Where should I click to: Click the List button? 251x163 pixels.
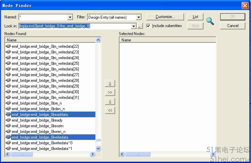tap(195, 17)
